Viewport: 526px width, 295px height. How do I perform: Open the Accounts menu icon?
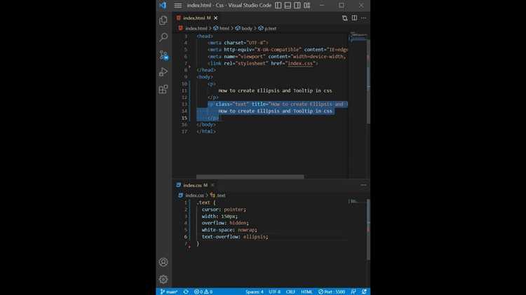coord(163,262)
